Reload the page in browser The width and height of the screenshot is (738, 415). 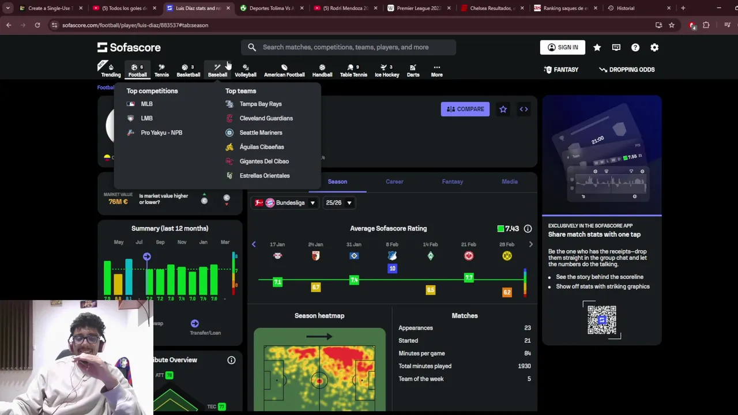(x=37, y=25)
